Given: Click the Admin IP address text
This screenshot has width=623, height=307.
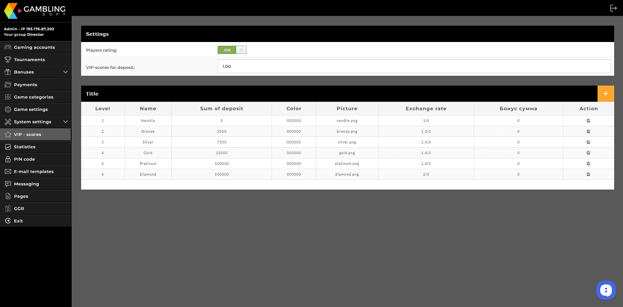Looking at the screenshot, I should (x=29, y=29).
